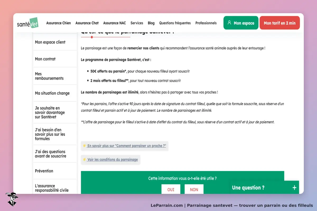Select Prévention in the sidebar

(x=55, y=171)
